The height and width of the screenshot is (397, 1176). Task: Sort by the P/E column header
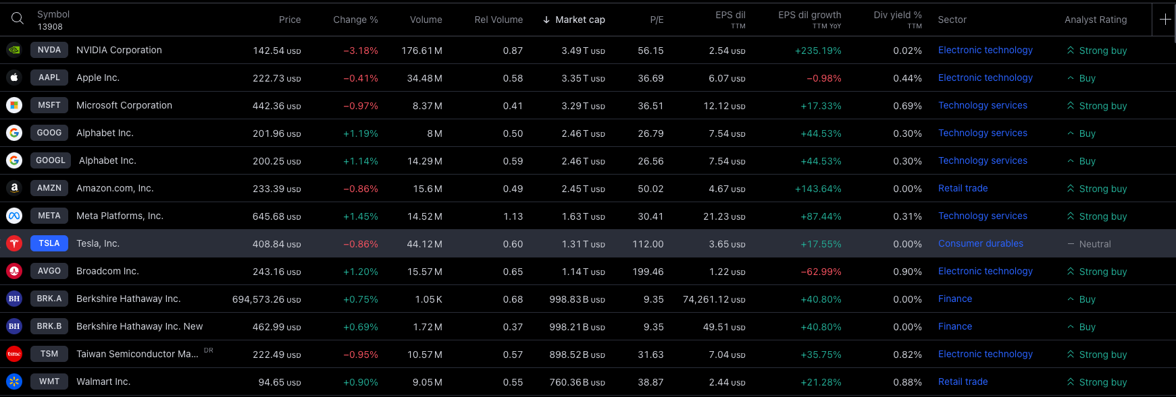tap(657, 20)
